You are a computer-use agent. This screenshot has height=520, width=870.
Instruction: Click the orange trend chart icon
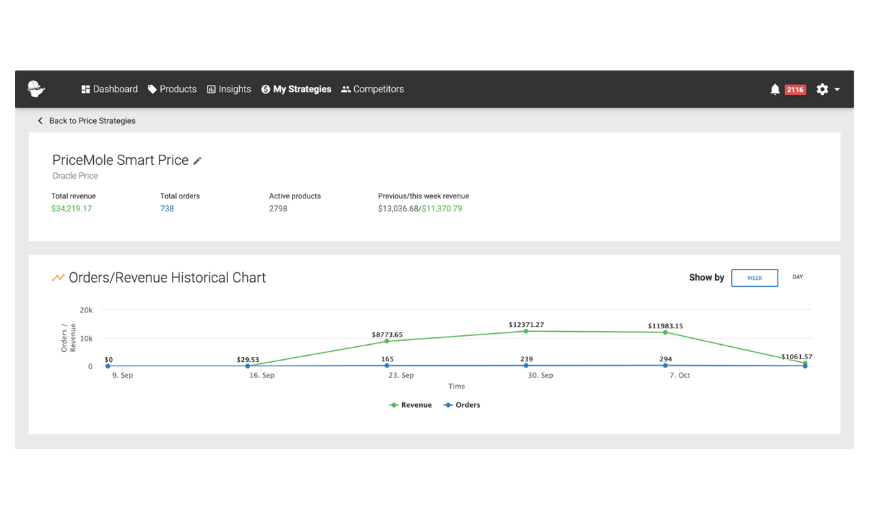click(58, 278)
